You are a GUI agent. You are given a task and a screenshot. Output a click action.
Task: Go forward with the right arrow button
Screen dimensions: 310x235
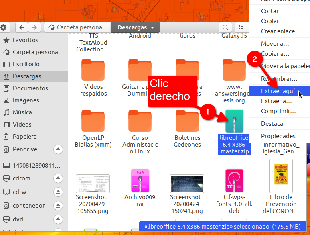pos(34,27)
